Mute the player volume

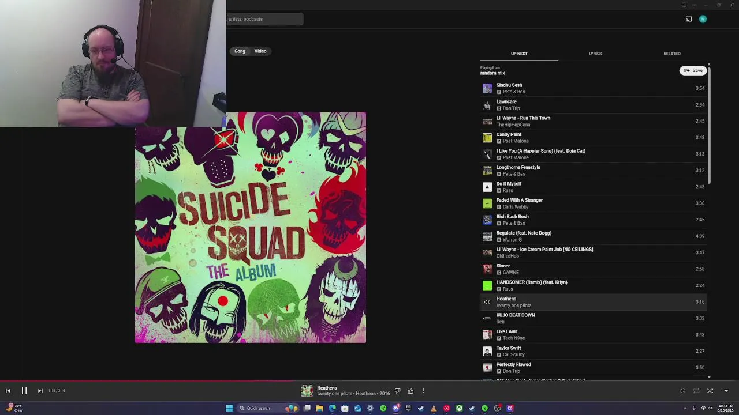pyautogui.click(x=682, y=391)
